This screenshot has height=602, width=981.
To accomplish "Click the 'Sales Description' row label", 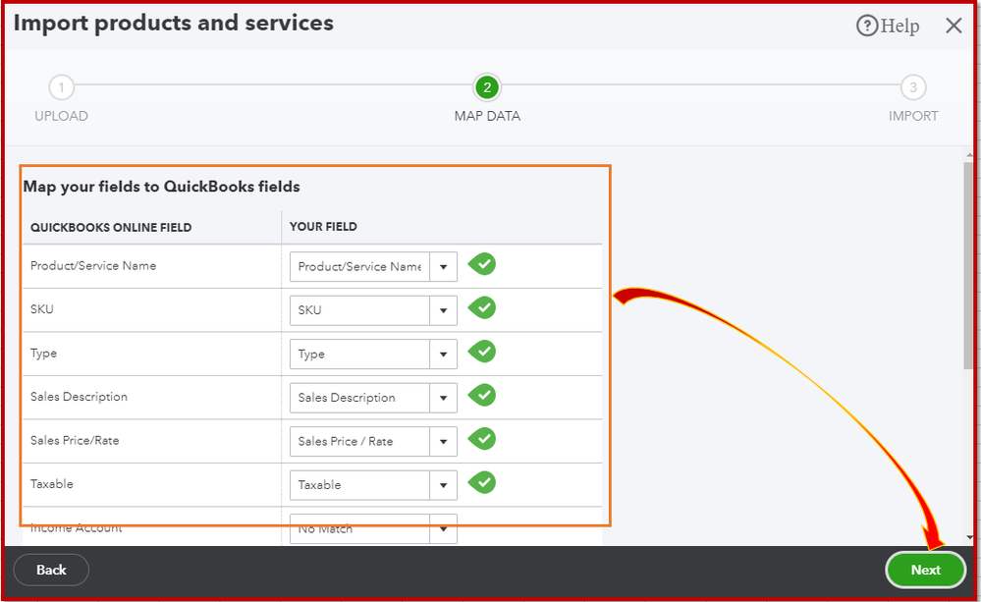I will click(79, 397).
